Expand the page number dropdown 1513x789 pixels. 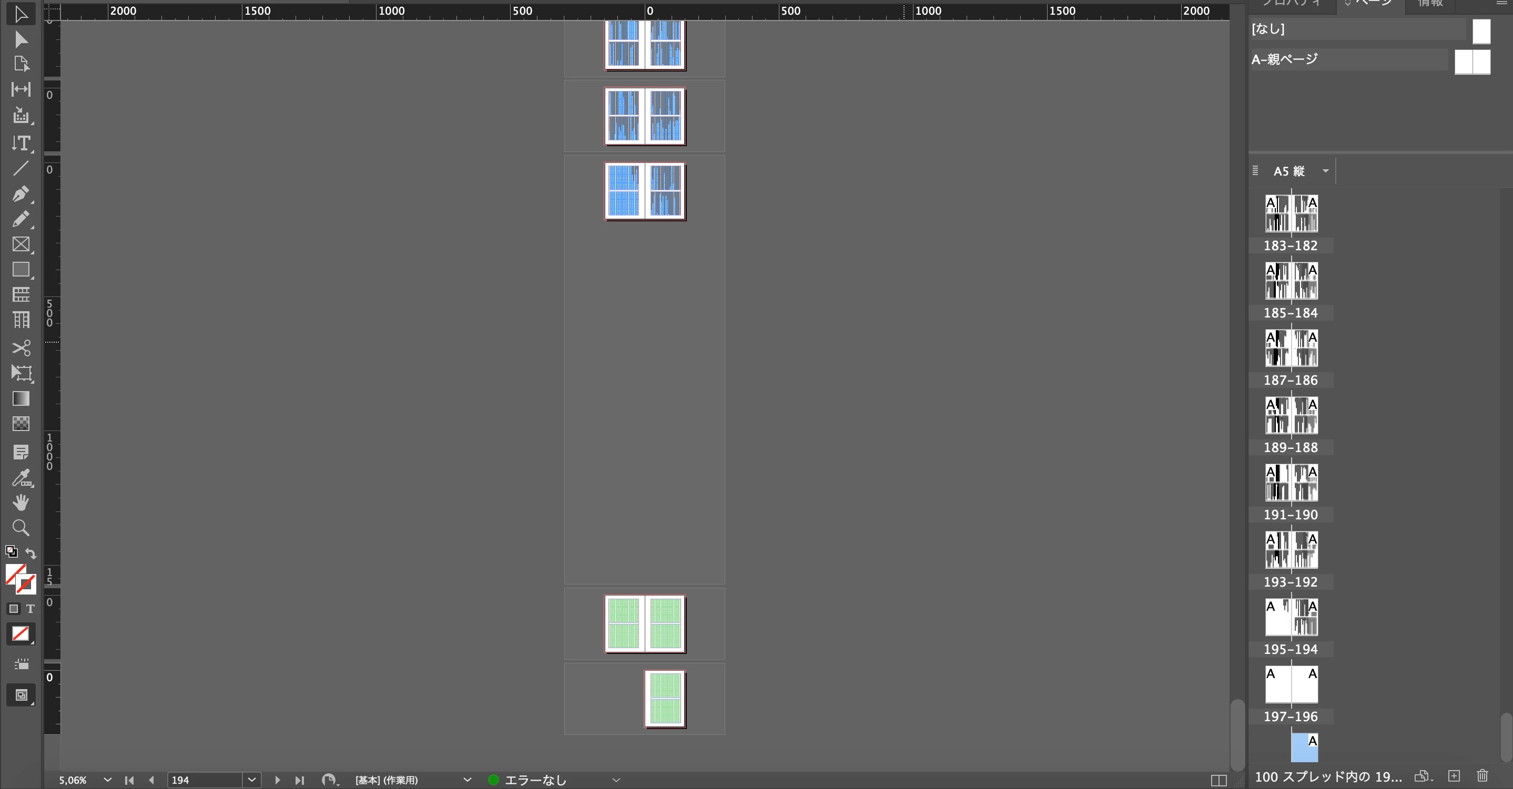tap(251, 780)
